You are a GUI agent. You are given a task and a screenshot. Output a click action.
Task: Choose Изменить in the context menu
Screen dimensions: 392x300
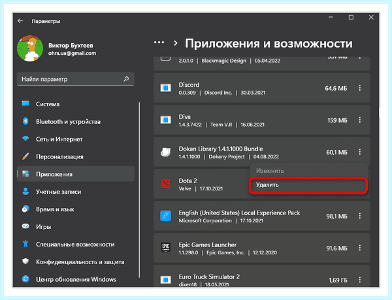[x=308, y=171]
